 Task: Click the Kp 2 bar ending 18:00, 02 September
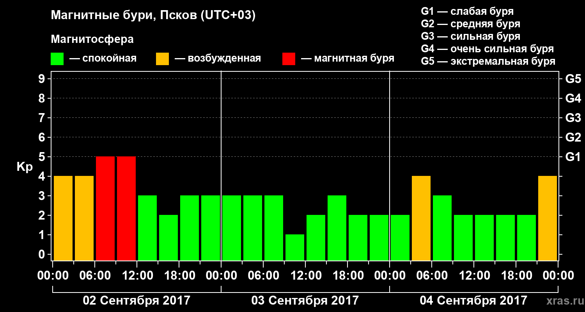(x=168, y=238)
